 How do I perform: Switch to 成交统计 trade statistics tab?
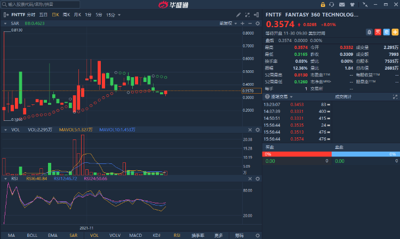[x=343, y=97]
